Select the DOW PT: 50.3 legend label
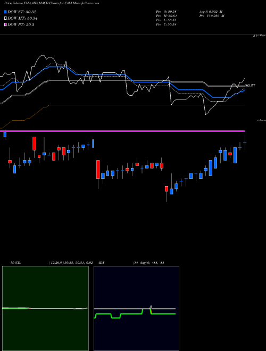 click(21, 24)
